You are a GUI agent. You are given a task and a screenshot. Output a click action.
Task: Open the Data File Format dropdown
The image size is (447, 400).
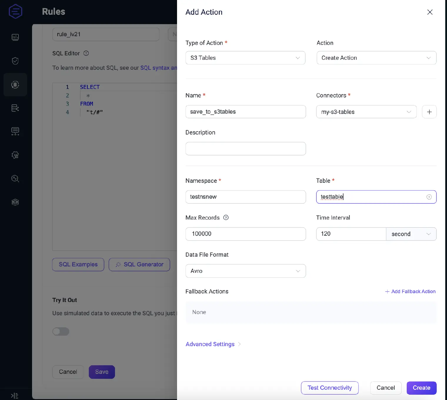pos(245,271)
